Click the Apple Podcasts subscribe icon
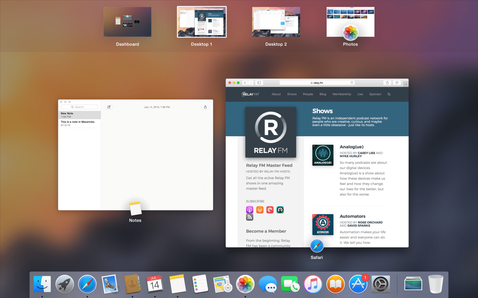This screenshot has height=298, width=478. 250,210
